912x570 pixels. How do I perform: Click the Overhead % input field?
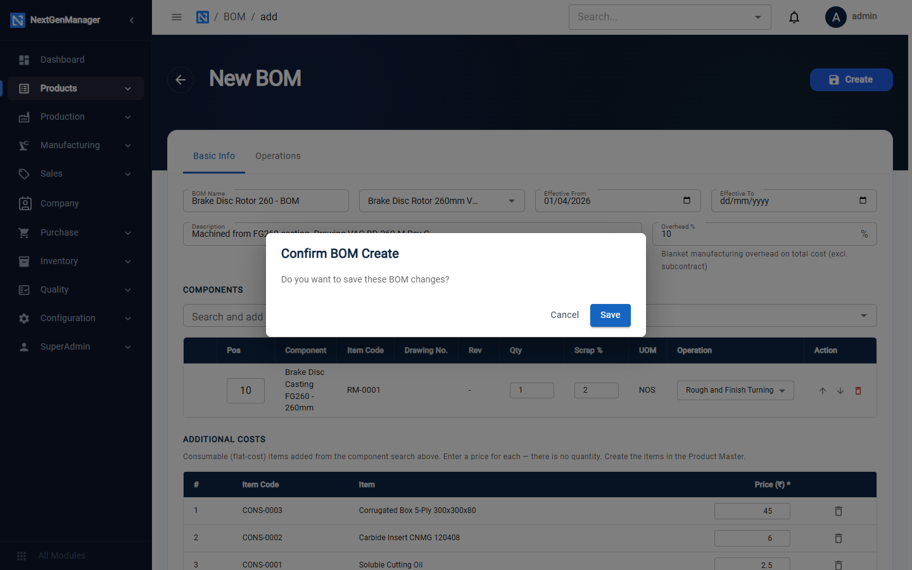tap(764, 234)
